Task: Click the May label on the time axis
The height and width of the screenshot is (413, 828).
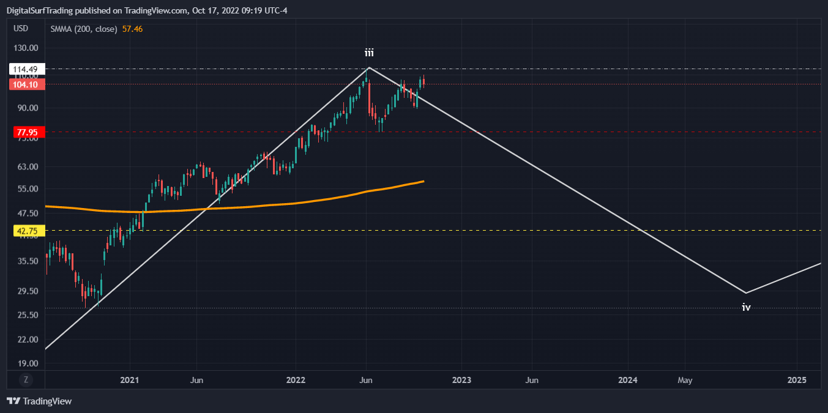Action: click(x=685, y=380)
